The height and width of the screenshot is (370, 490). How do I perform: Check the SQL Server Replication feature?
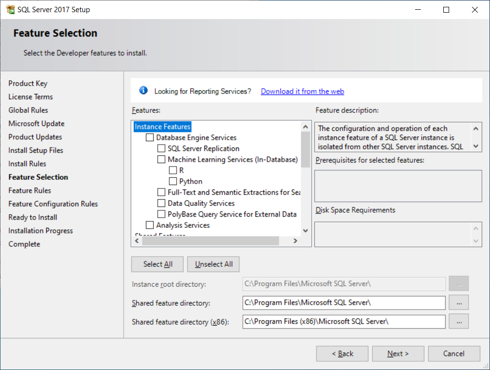coord(162,148)
